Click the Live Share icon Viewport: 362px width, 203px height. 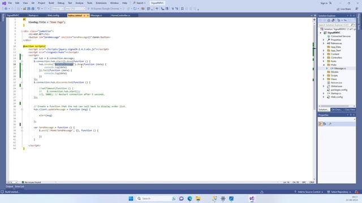338,9
